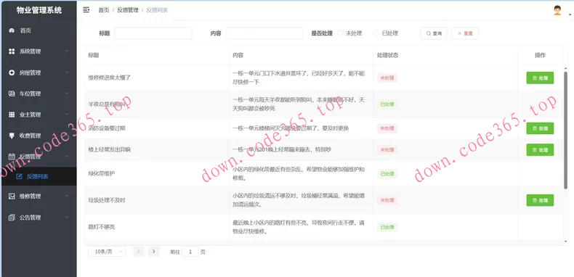This screenshot has width=574, height=277.
Task: Open the 车位管理 sidebar menu
Action: click(39, 94)
